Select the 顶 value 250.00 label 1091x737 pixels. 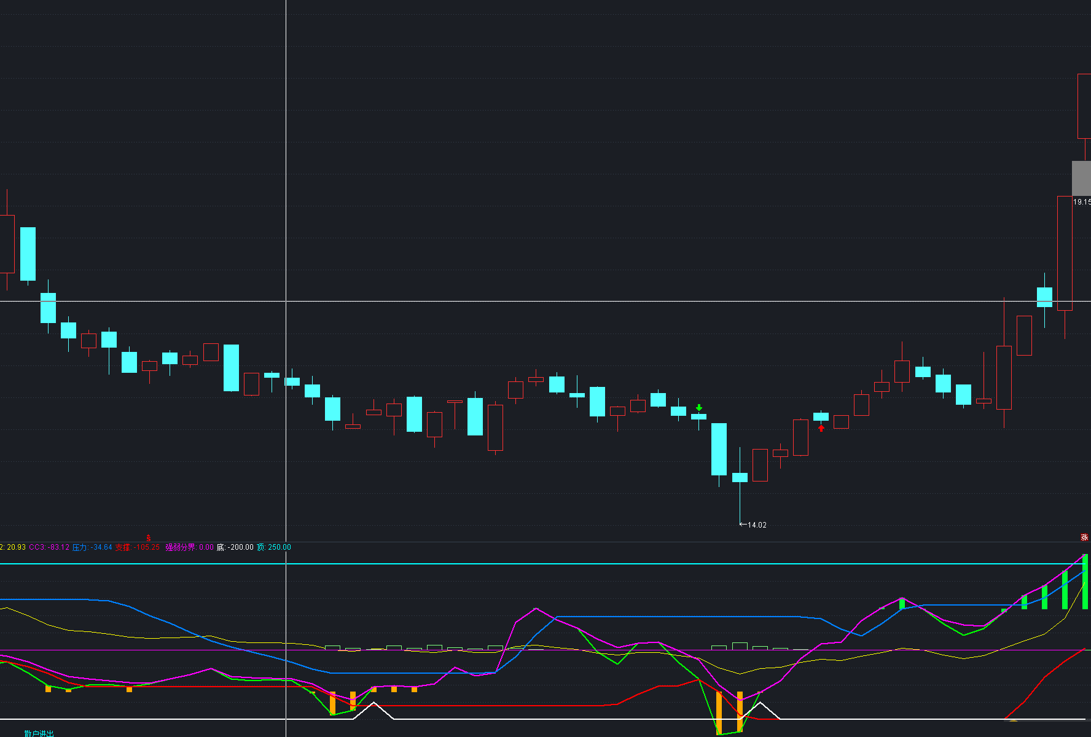[274, 547]
